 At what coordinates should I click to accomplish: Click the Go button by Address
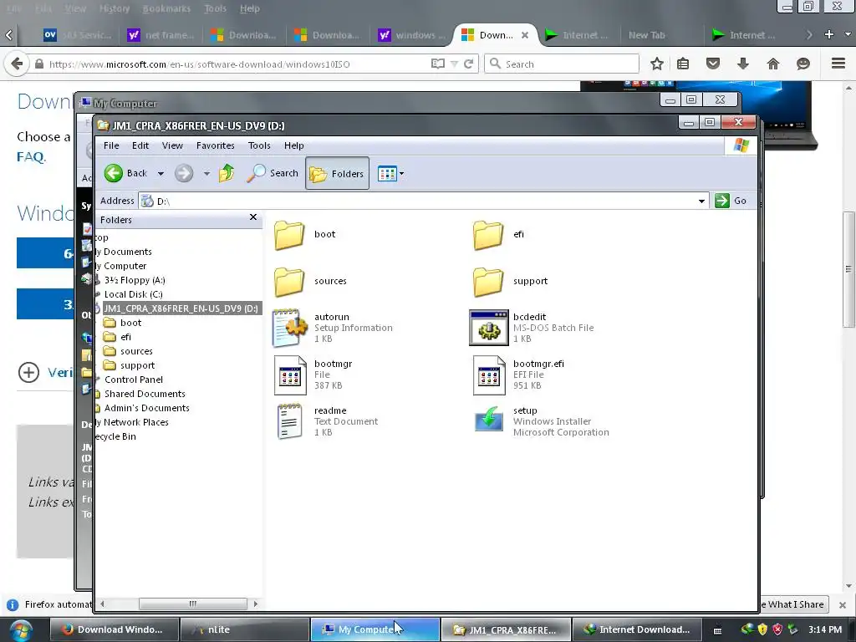click(731, 201)
